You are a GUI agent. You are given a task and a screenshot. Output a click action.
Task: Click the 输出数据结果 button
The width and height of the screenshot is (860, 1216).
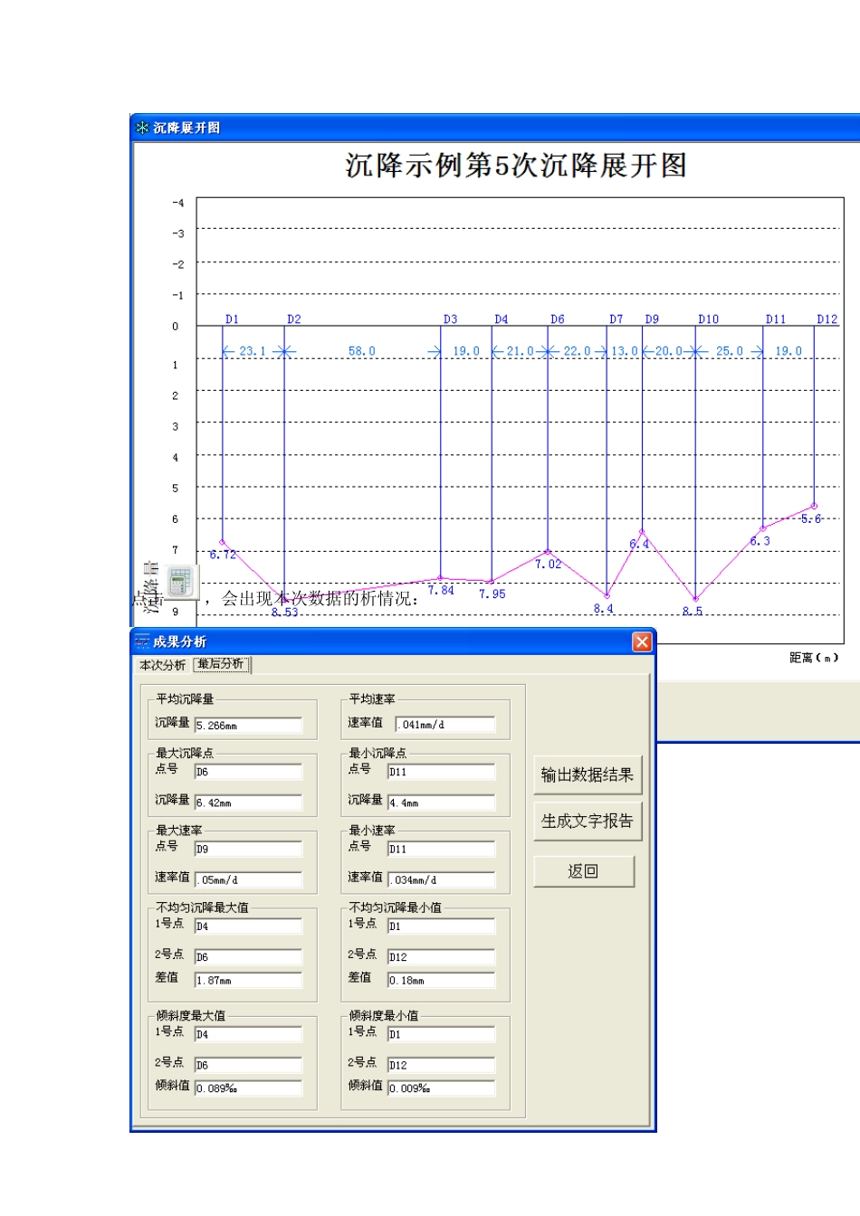(588, 774)
